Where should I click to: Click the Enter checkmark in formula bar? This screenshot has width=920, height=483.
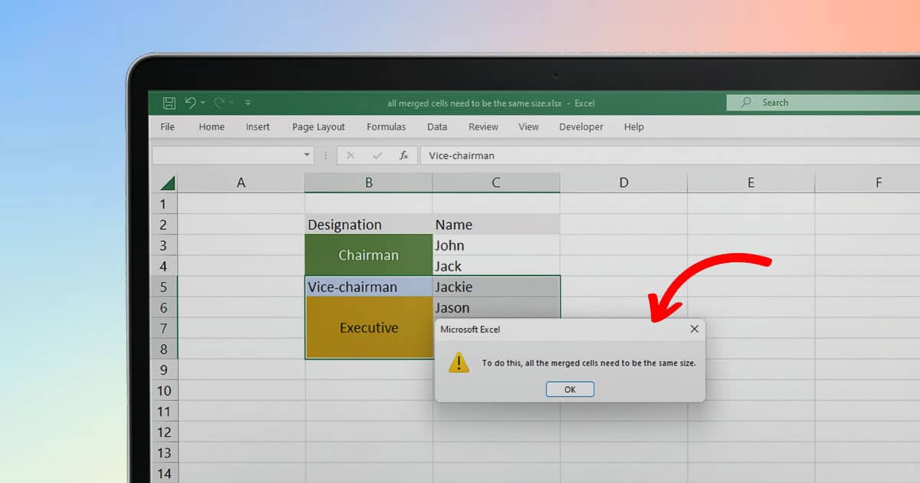(x=376, y=156)
